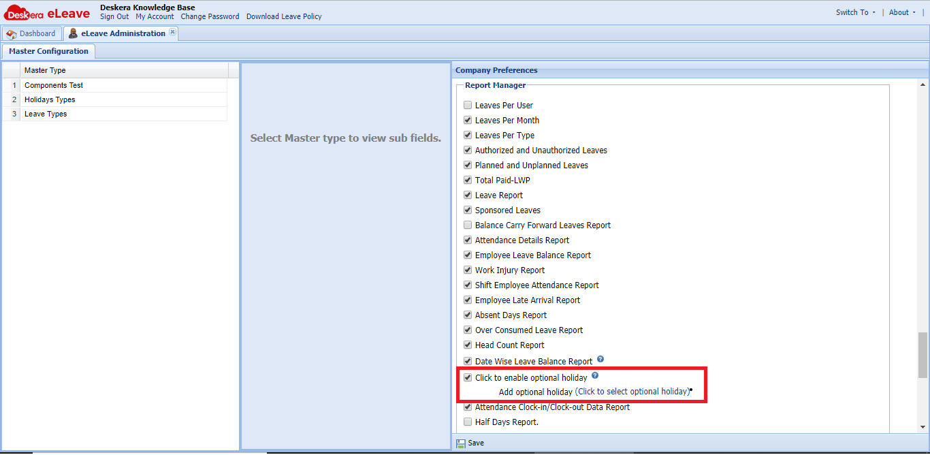Enable Balance Carry Forward Leaves Report
The width and height of the screenshot is (930, 455).
click(468, 225)
